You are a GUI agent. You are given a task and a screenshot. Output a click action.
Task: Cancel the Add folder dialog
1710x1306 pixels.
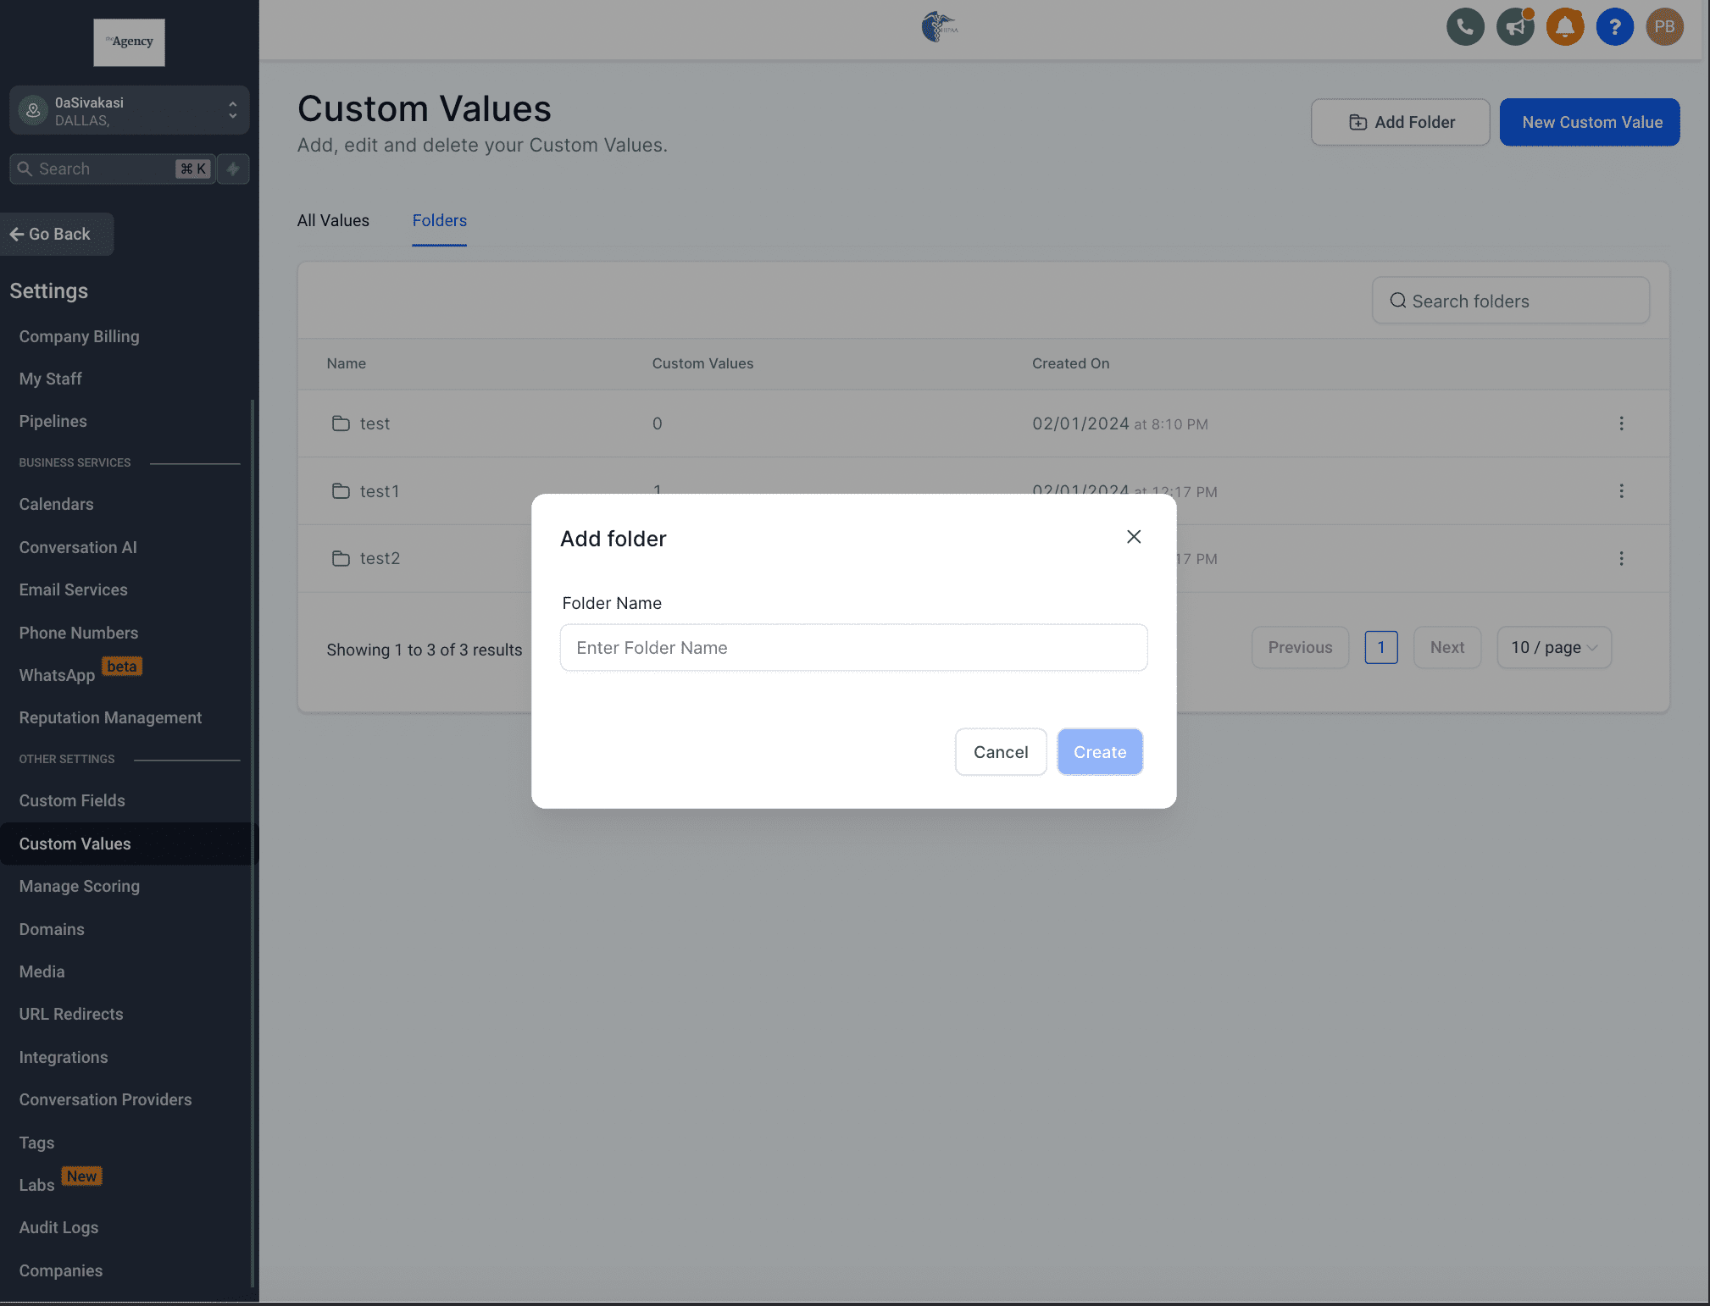(x=1001, y=752)
